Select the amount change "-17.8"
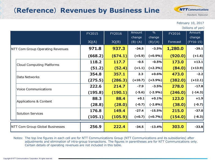215x160 pixels. click(199, 86)
